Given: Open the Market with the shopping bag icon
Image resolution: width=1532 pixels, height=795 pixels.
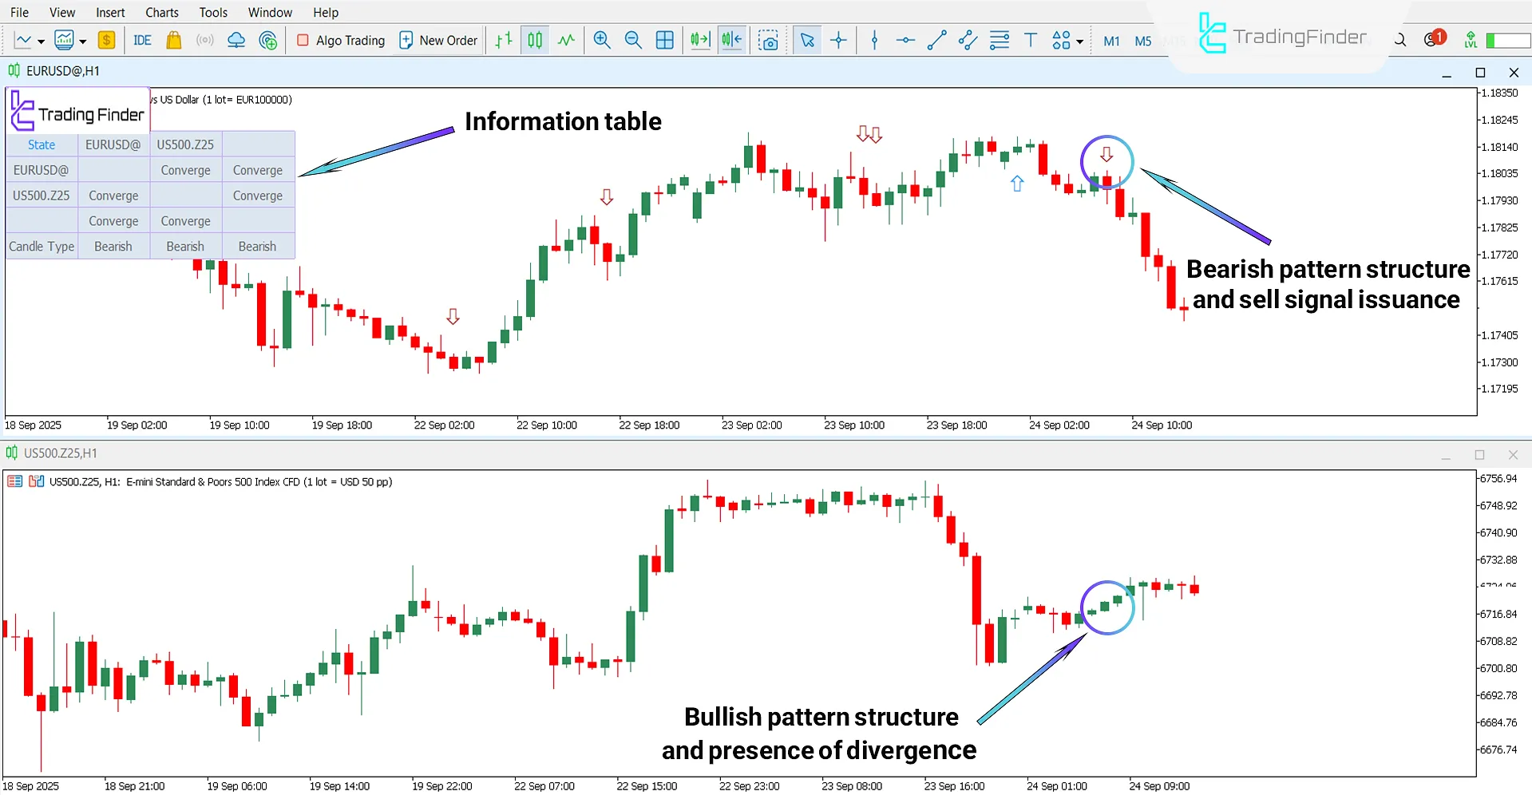Looking at the screenshot, I should (174, 40).
